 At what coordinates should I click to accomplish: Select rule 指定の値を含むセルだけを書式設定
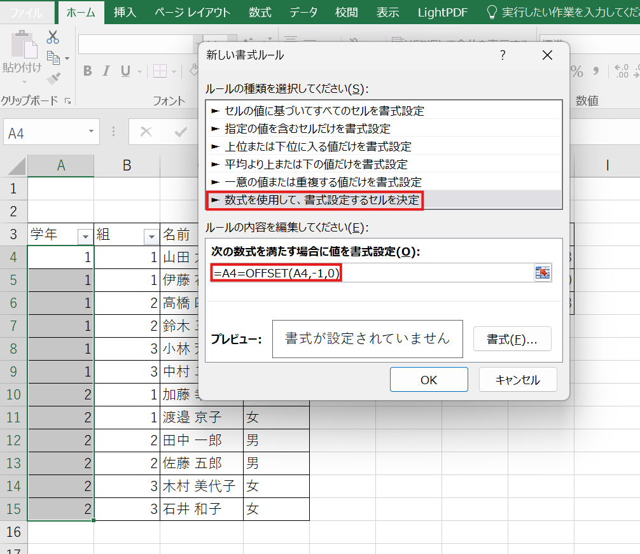[384, 128]
